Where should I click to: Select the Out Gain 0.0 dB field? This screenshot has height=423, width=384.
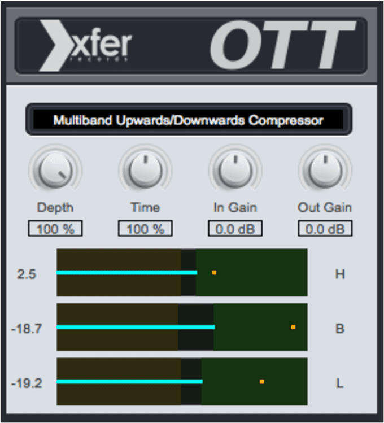coord(325,229)
